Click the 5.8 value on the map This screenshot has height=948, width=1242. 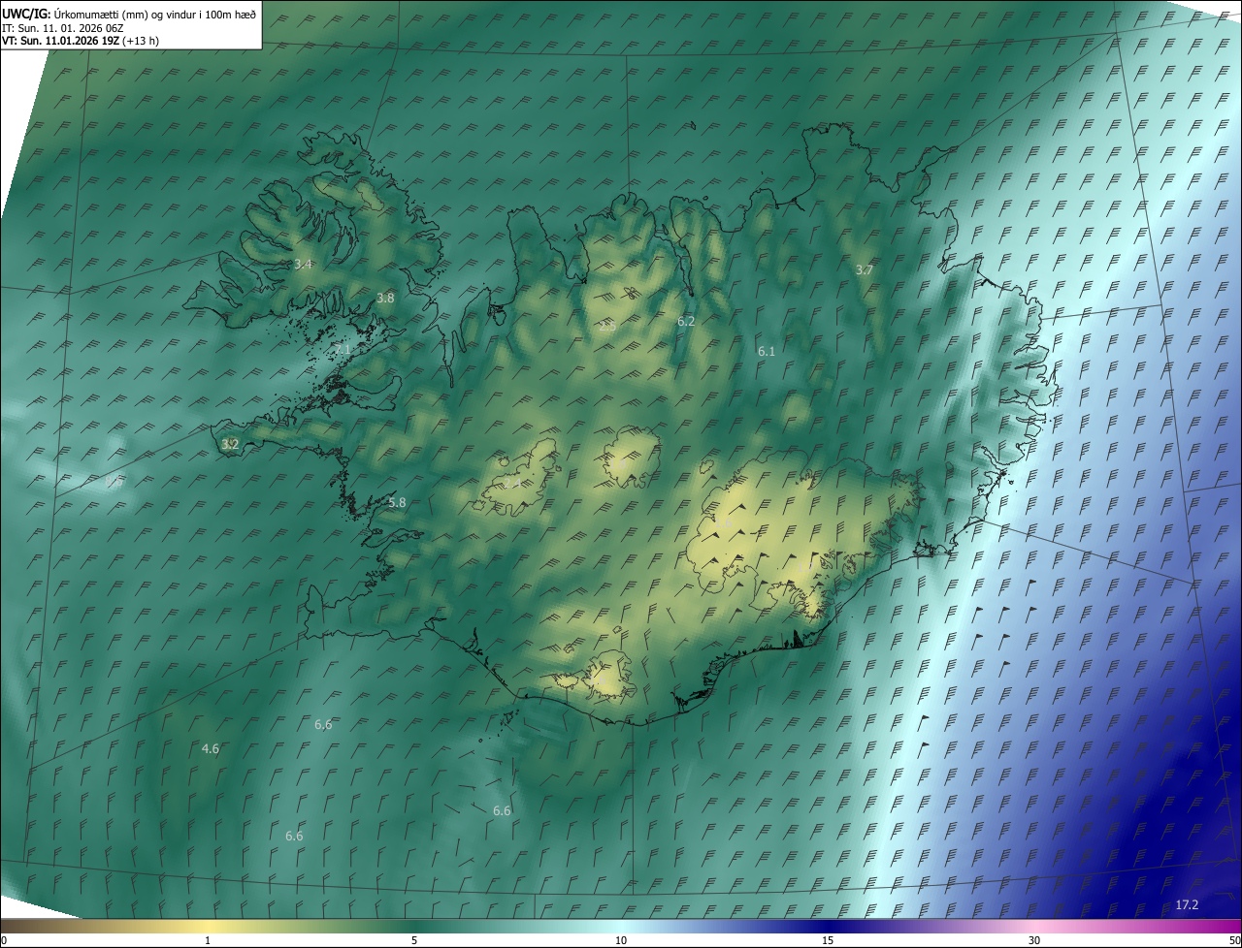click(397, 503)
